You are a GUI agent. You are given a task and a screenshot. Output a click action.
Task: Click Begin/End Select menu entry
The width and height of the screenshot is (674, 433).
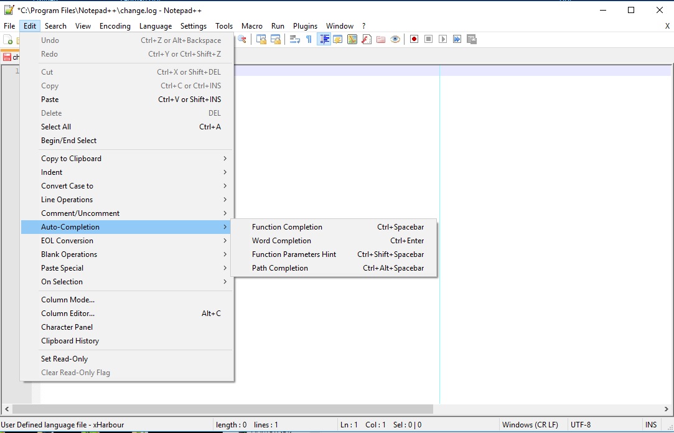click(x=127, y=141)
